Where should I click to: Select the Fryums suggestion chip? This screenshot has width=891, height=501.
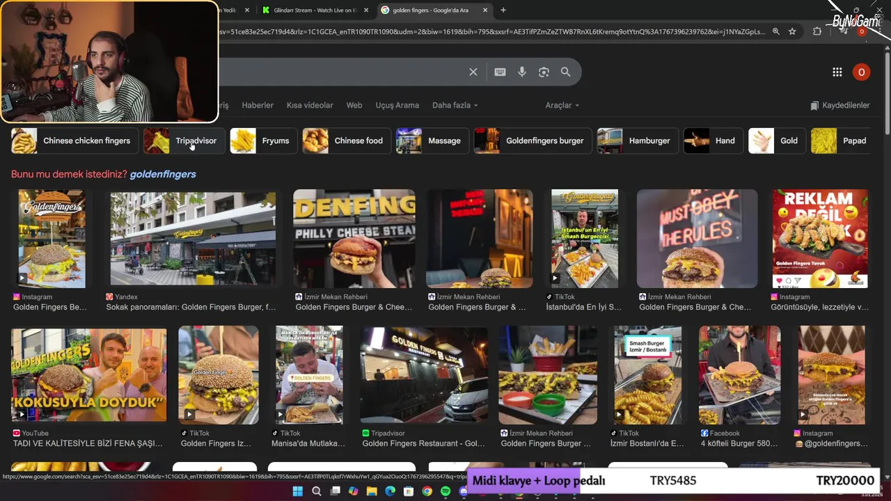coord(264,141)
